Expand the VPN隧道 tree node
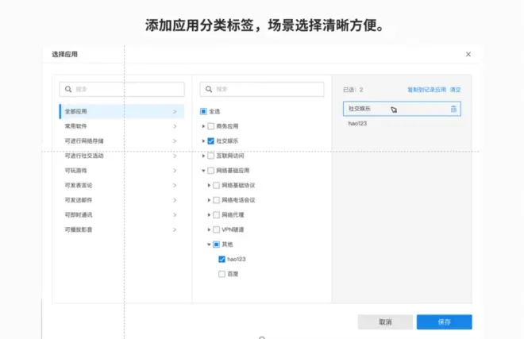This screenshot has height=339, width=524. (x=209, y=229)
